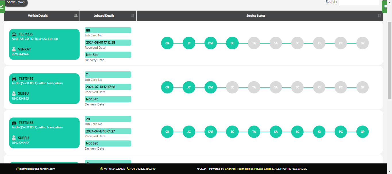Image resolution: width=392 pixels, height=174 pixels.
Task: Click inside the Search input box
Action: [359, 2]
